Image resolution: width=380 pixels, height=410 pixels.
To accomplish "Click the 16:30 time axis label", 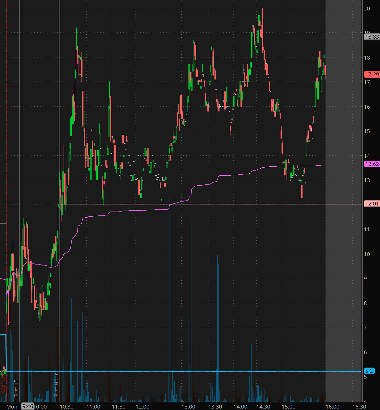I will 359,407.
